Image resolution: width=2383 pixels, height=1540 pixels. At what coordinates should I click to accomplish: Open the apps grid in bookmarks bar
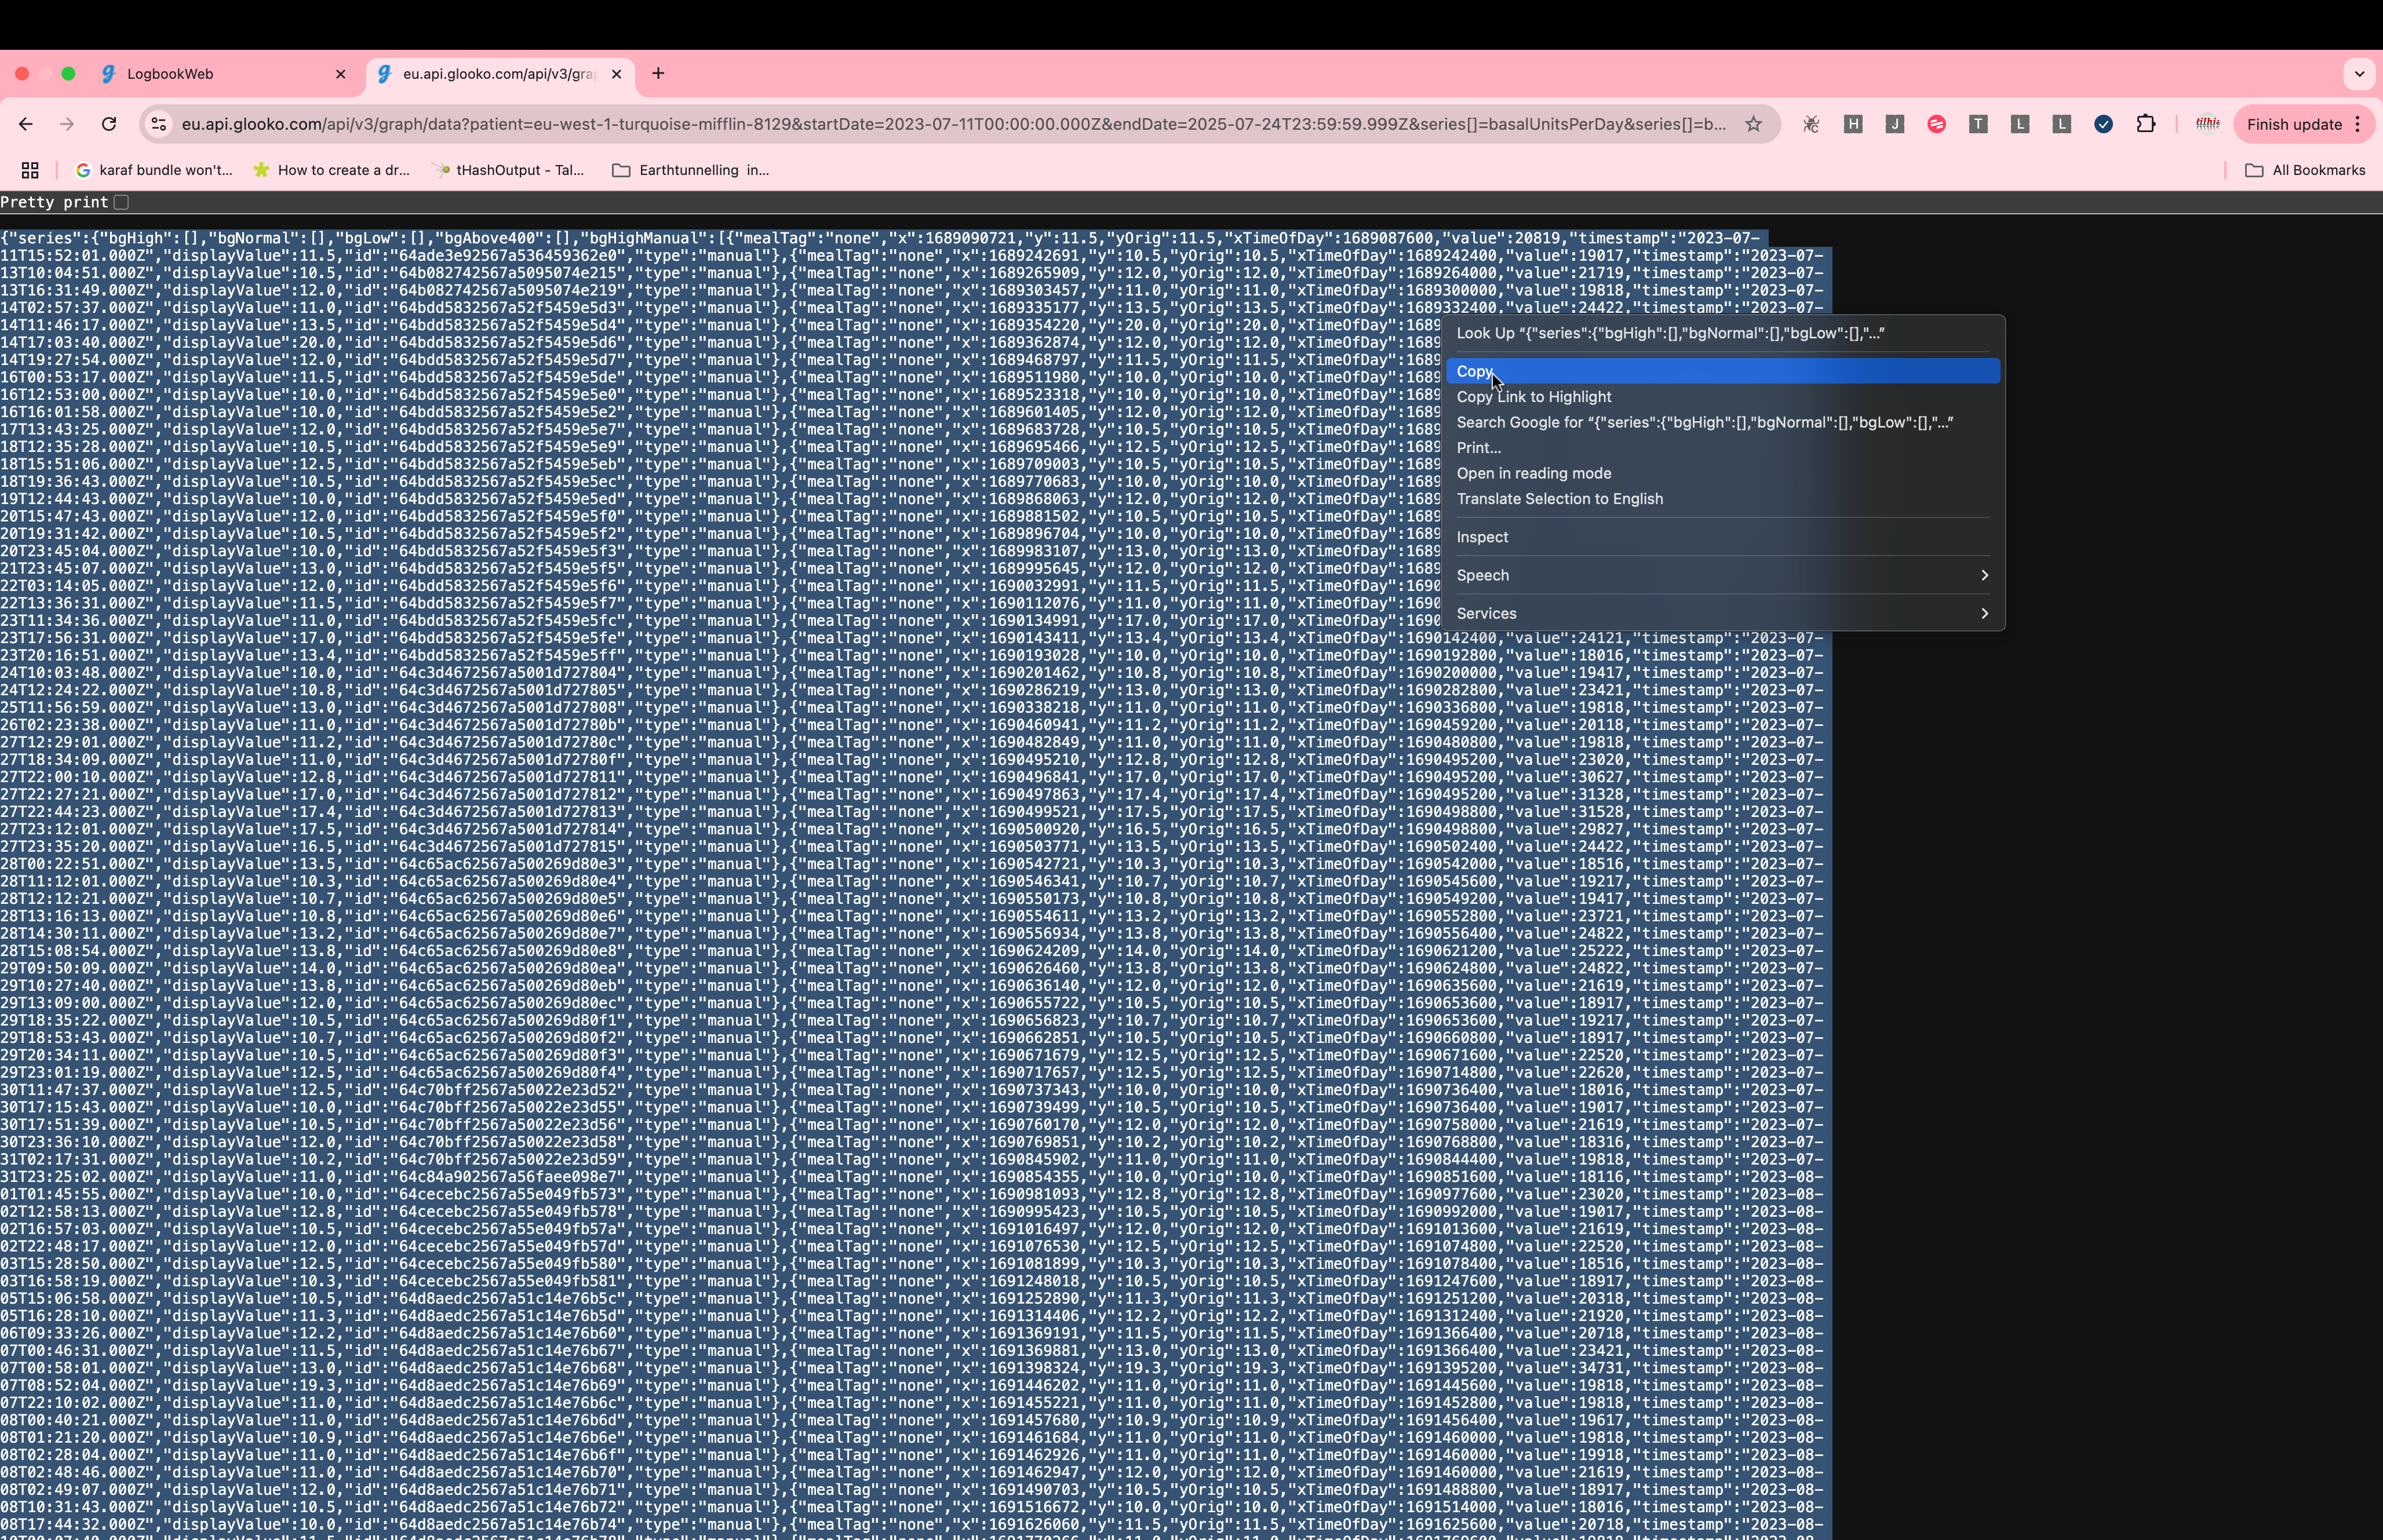pyautogui.click(x=30, y=170)
